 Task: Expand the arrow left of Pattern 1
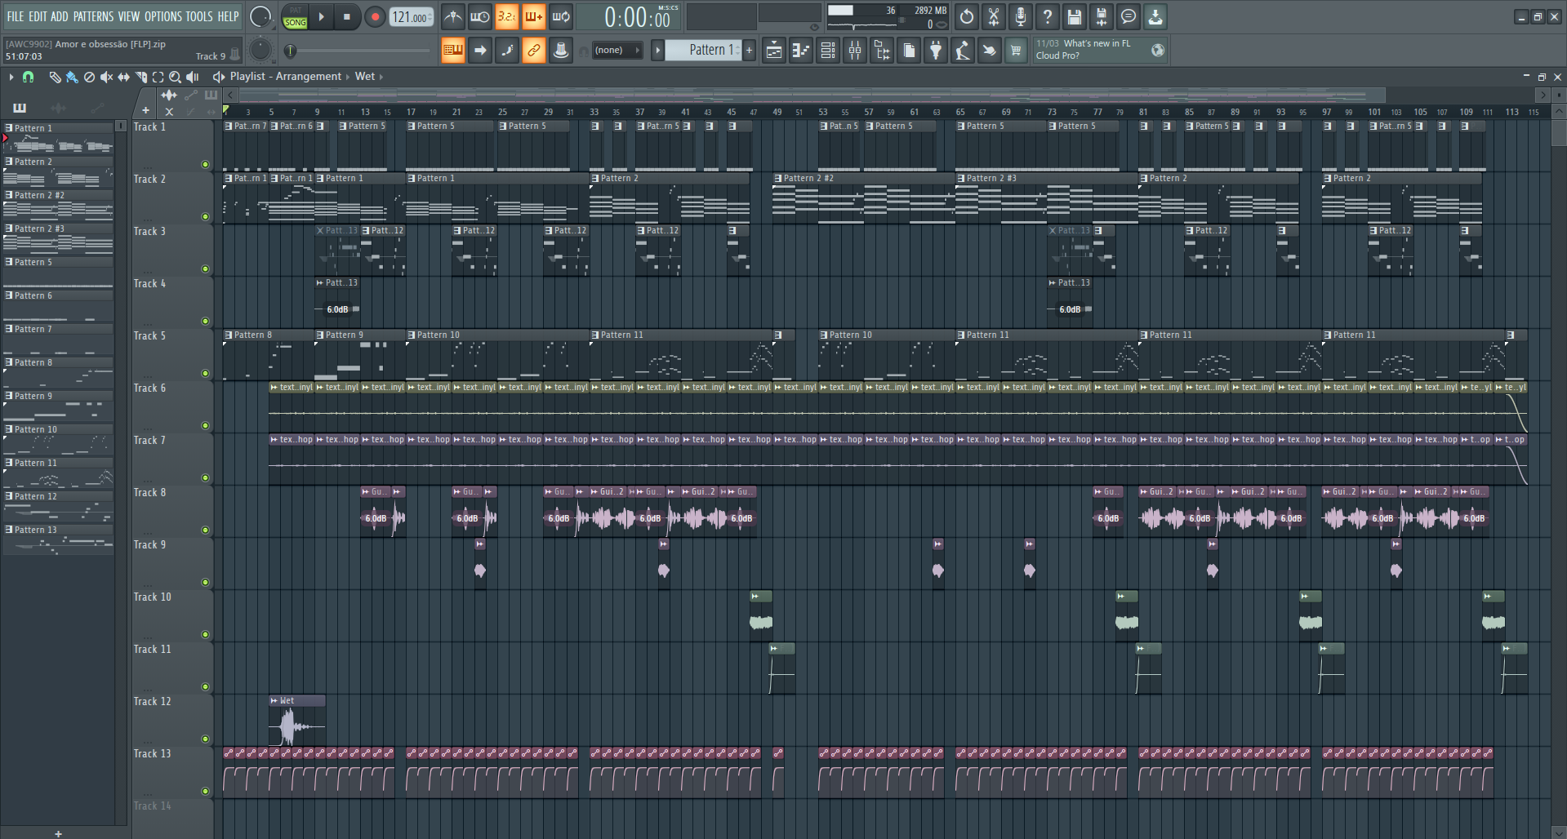[x=657, y=50]
